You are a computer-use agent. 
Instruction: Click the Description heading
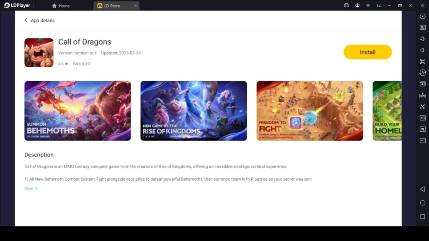(39, 155)
